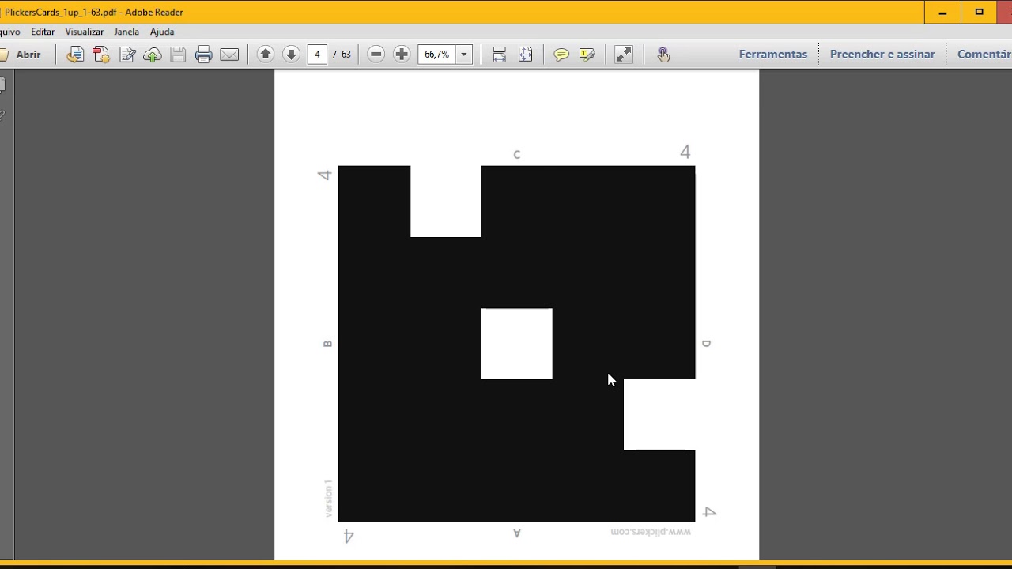Open the Visualizar menu
The image size is (1012, 569).
[85, 32]
